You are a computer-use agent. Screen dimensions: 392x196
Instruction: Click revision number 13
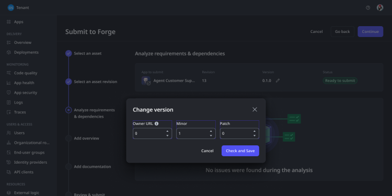[x=204, y=80]
